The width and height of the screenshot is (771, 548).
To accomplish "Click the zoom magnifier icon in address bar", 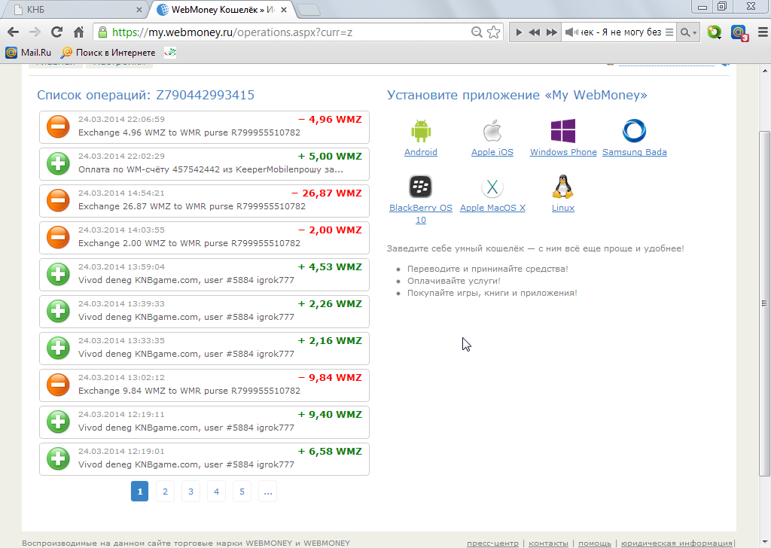I will click(477, 32).
